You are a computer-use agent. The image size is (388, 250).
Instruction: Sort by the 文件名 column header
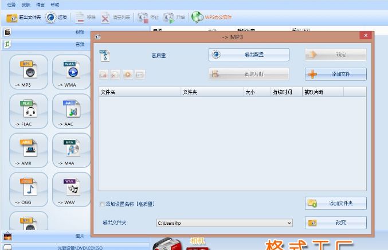point(140,92)
